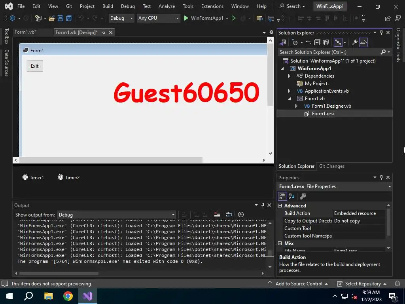The width and height of the screenshot is (405, 304).
Task: Click the Navigate Backward arrow icon
Action: [12, 18]
